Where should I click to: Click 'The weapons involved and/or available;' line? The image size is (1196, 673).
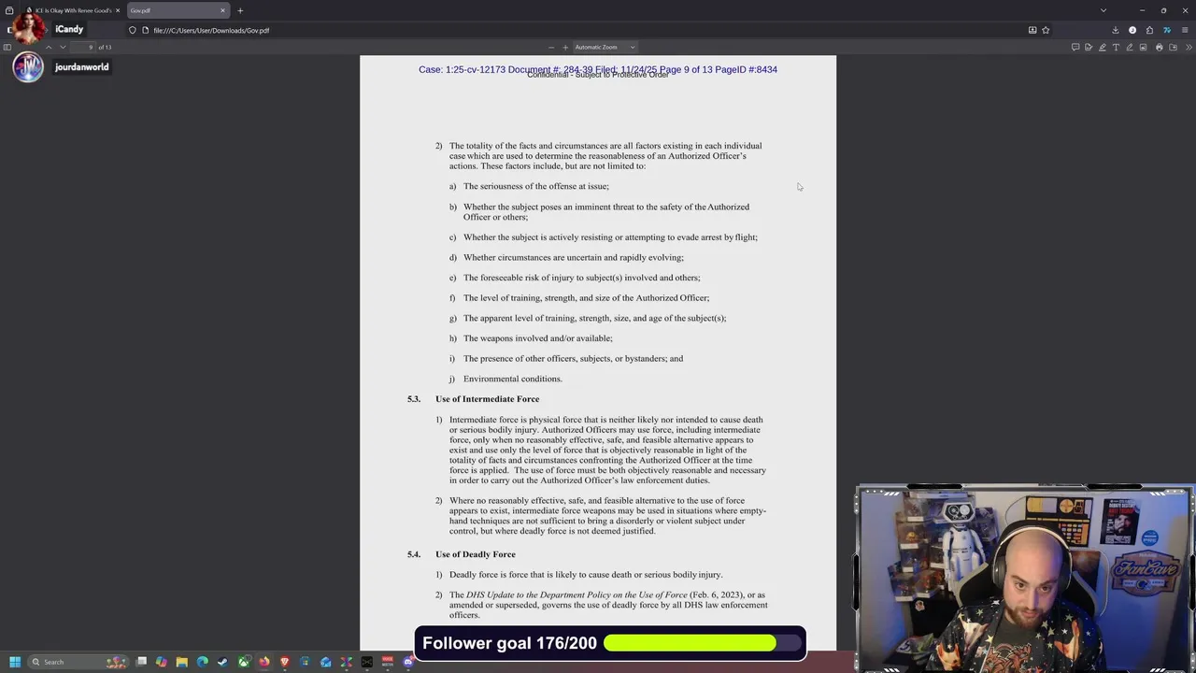538,338
